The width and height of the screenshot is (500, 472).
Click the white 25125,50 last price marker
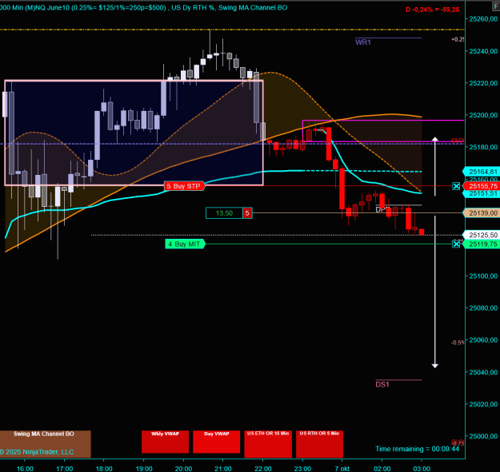coord(482,235)
